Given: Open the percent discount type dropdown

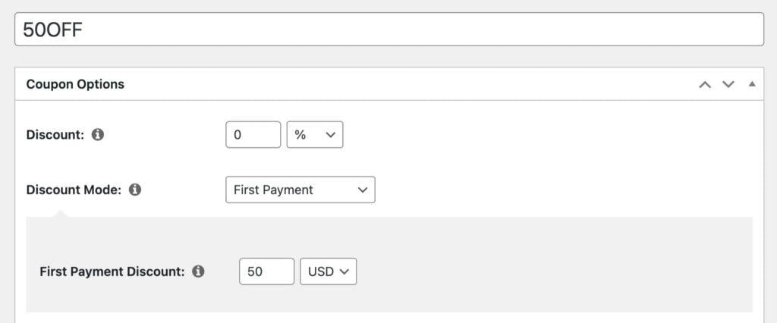Looking at the screenshot, I should [314, 135].
